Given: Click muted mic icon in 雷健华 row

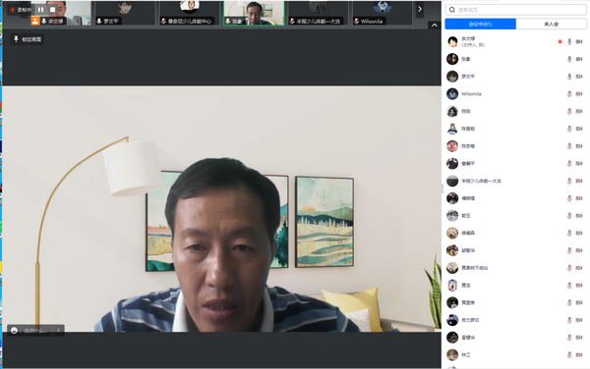Looking at the screenshot, I should (569, 338).
